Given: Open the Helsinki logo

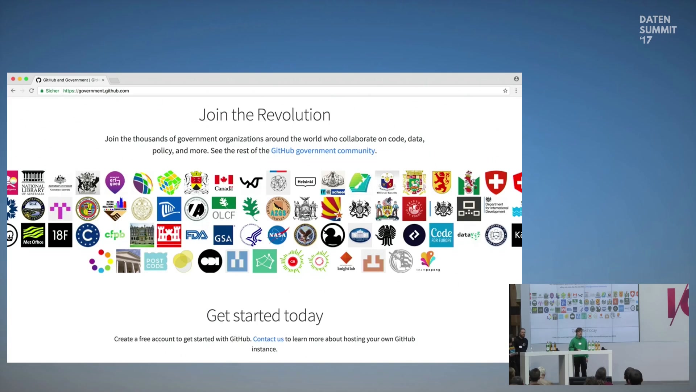Looking at the screenshot, I should click(305, 183).
